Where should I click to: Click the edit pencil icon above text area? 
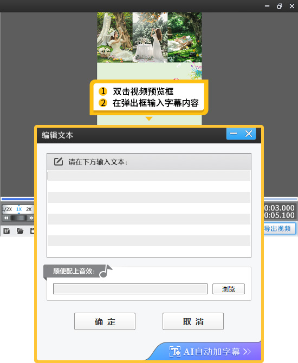pos(59,161)
